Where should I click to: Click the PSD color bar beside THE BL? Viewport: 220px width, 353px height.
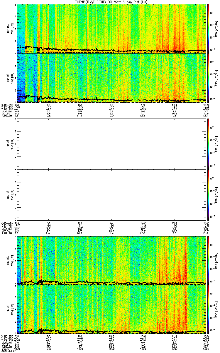pyautogui.click(x=208, y=261)
